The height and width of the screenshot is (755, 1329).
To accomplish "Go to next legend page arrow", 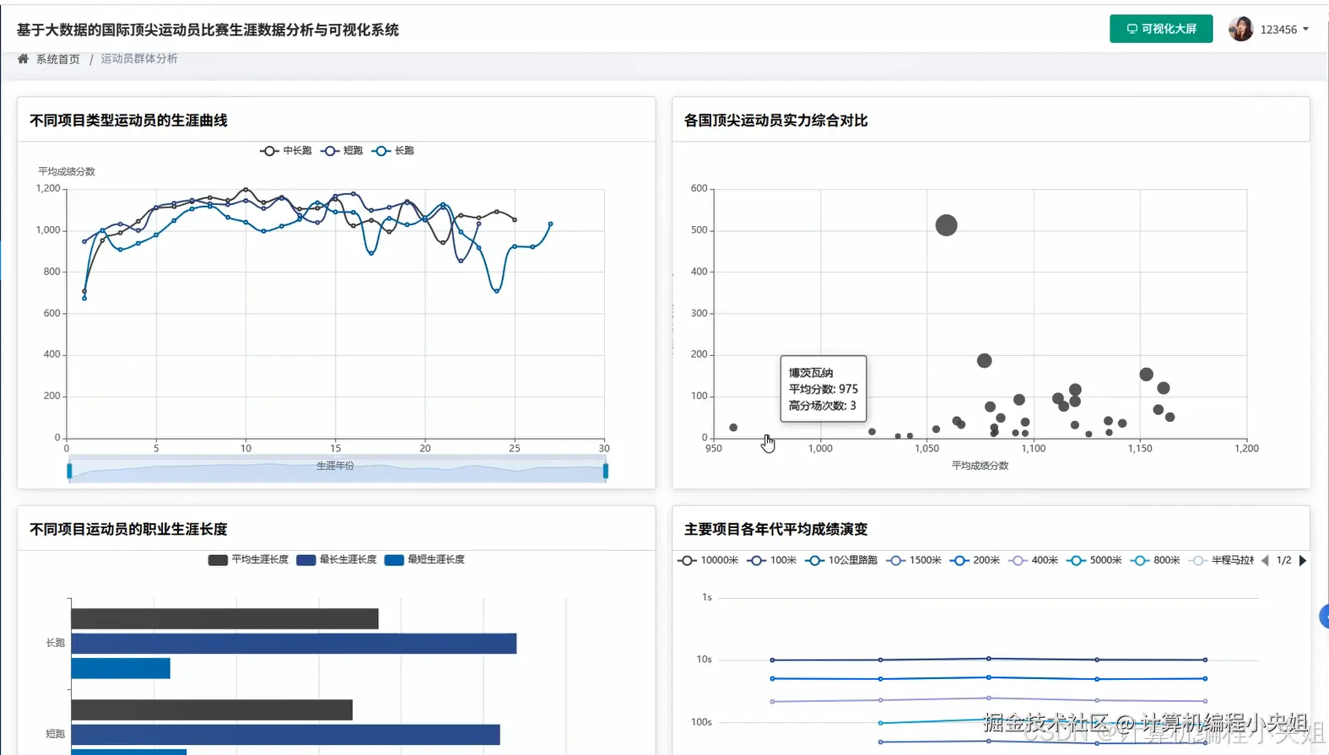I will click(x=1303, y=561).
